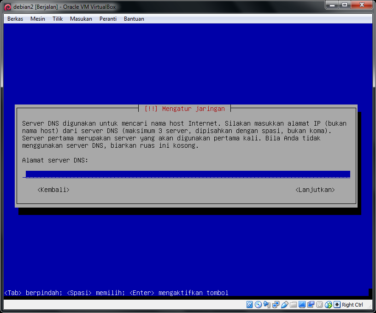Open the Berkas menu
The width and height of the screenshot is (376, 313).
pyautogui.click(x=15, y=19)
